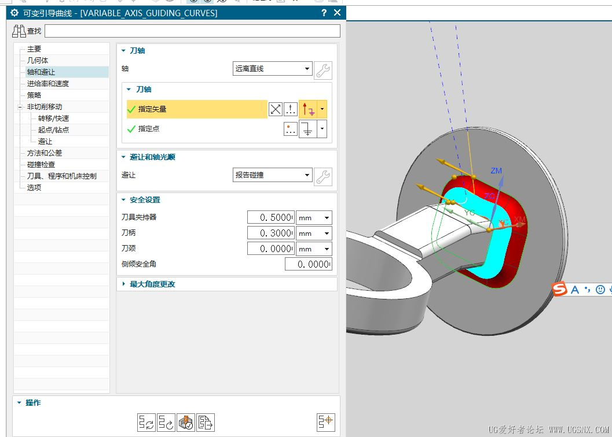Click the dialog help question mark

tap(324, 13)
